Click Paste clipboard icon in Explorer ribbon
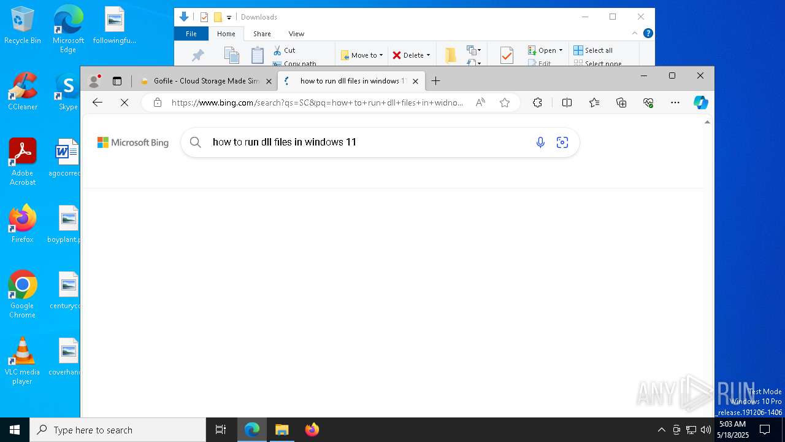785x442 pixels. (x=258, y=55)
